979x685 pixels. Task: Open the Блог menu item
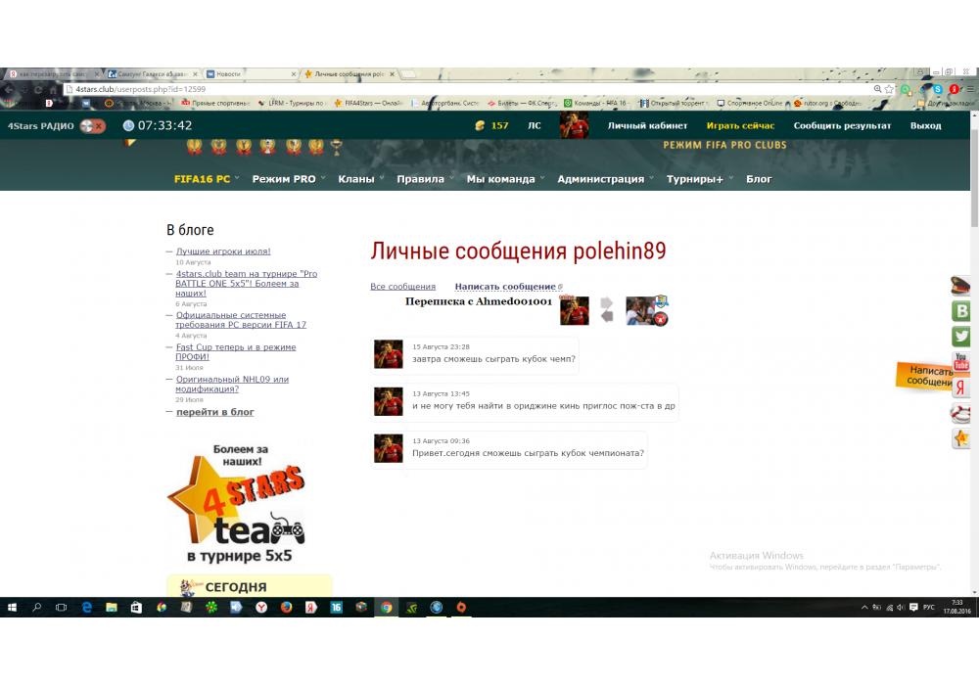pyautogui.click(x=759, y=179)
